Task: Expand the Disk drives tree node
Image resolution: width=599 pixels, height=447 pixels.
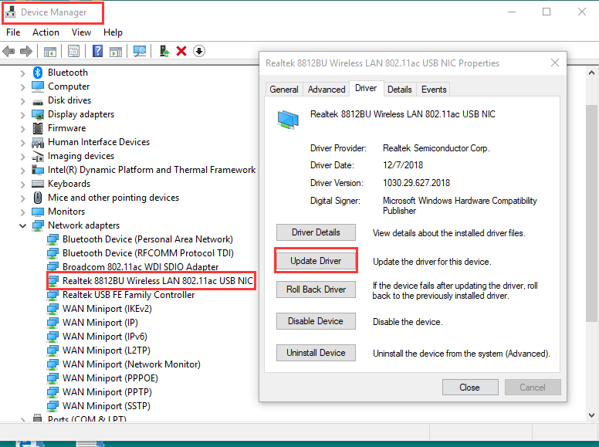Action: [22, 101]
